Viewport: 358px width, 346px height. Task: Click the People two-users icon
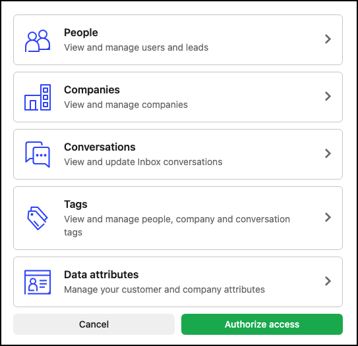pyautogui.click(x=38, y=41)
